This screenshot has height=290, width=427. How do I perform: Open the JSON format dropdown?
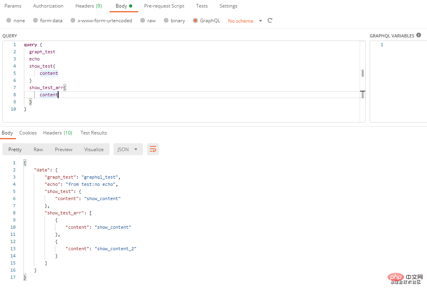click(x=128, y=149)
